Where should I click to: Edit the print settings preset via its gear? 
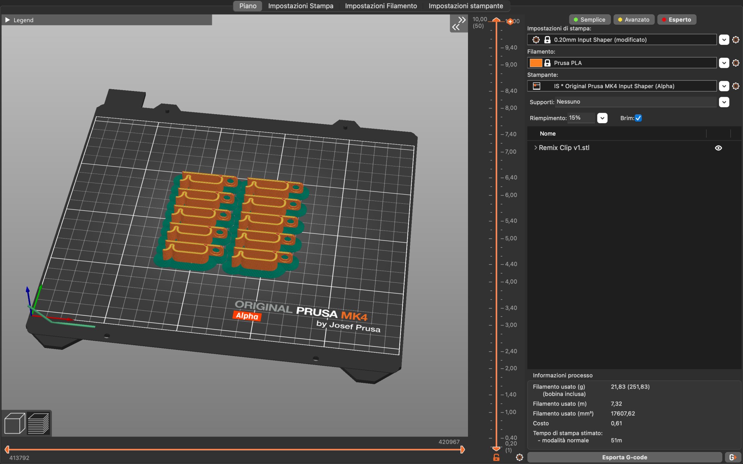click(x=736, y=40)
